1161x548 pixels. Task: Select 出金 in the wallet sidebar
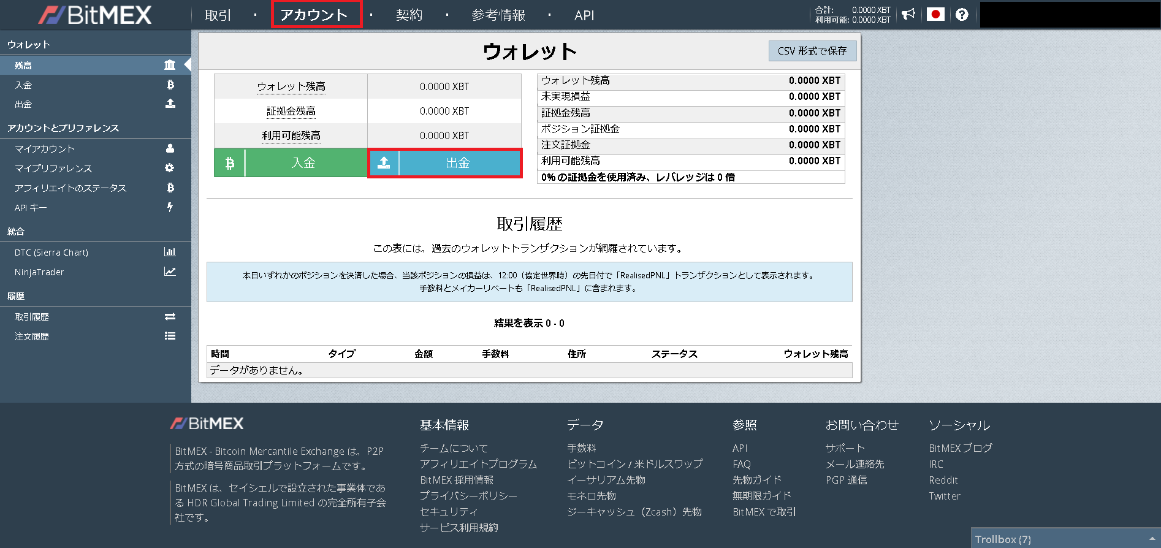pos(96,104)
